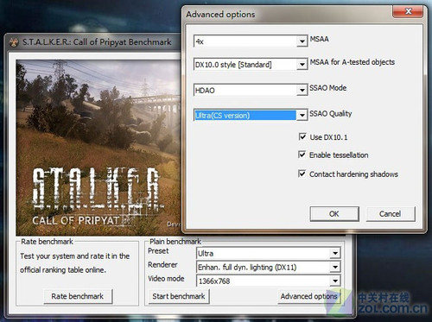Image resolution: width=432 pixels, height=322 pixels.
Task: Click the Call of Pripyat splash image
Action: [x=98, y=148]
